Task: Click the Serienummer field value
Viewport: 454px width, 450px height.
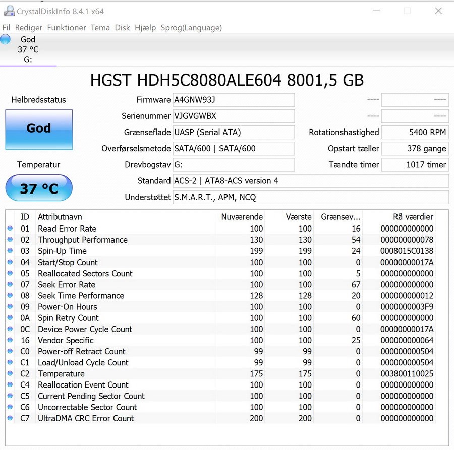Action: click(x=234, y=116)
